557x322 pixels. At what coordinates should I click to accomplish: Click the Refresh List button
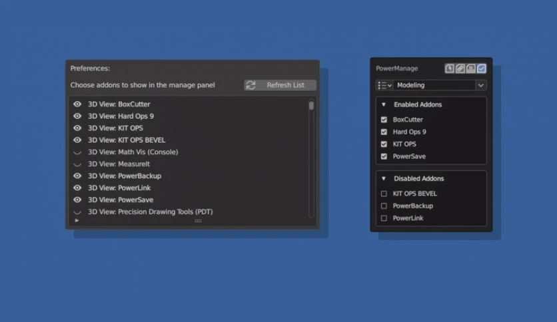(280, 85)
